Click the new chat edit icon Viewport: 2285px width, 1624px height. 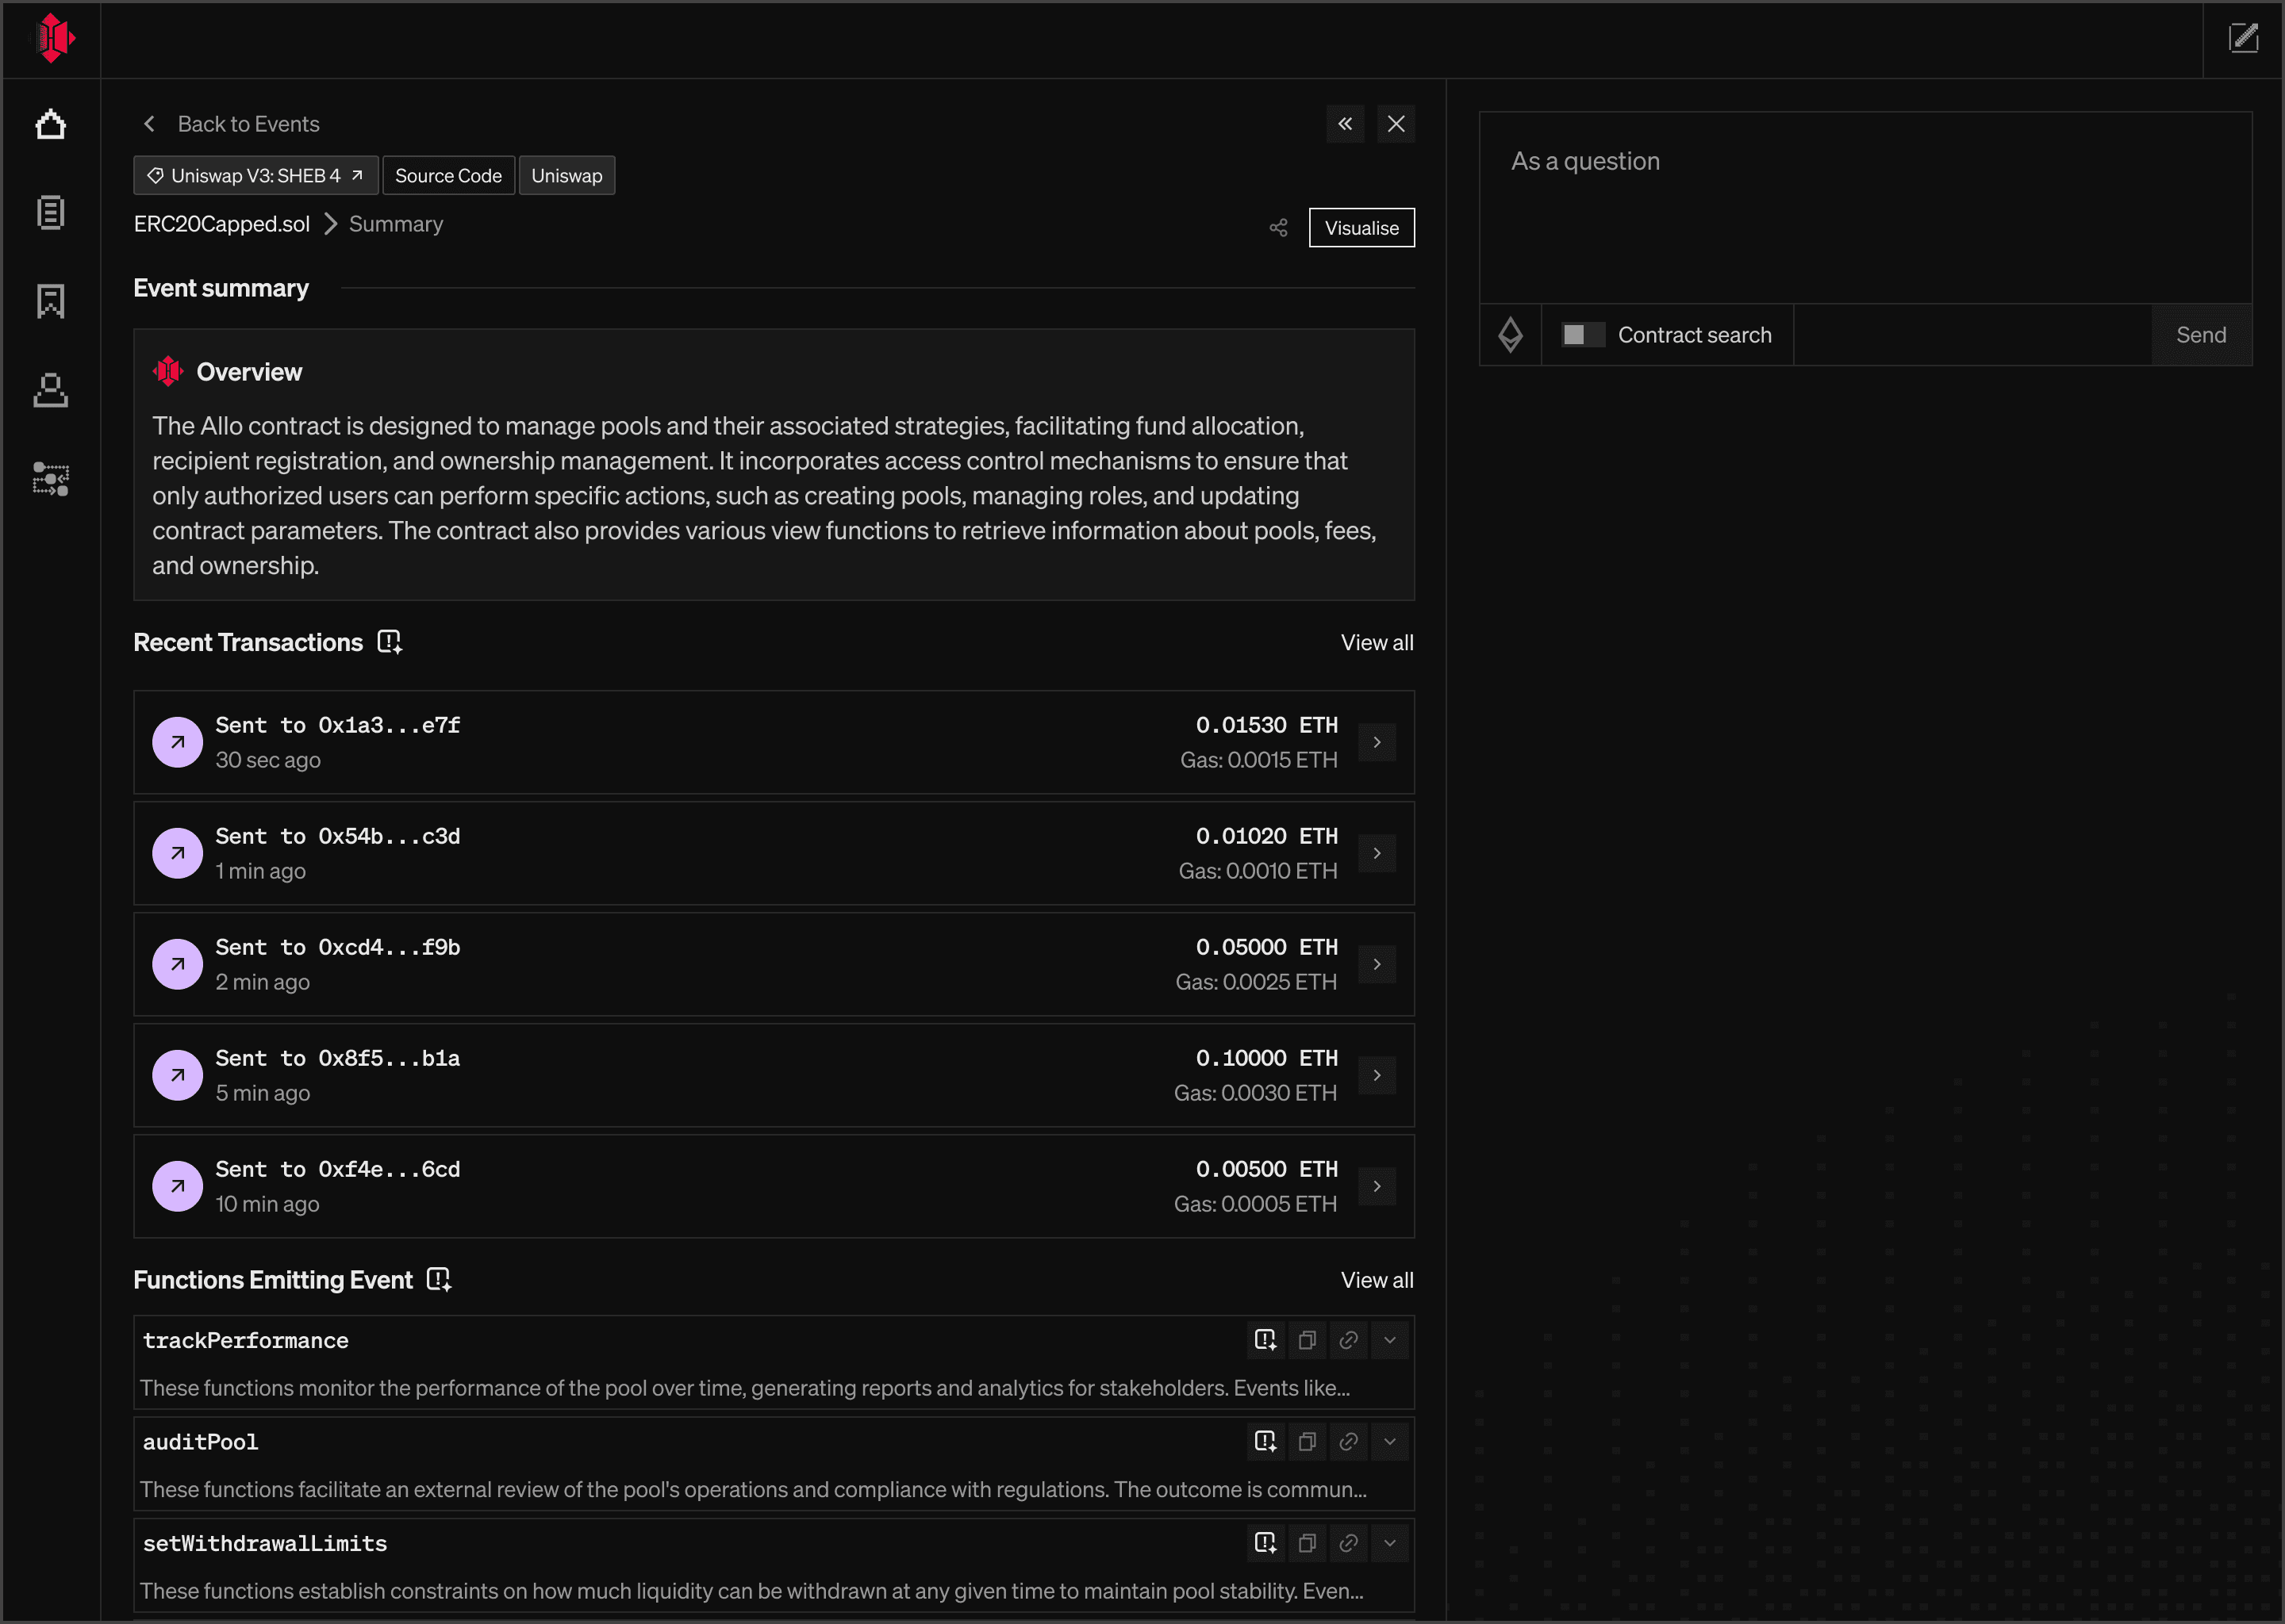pyautogui.click(x=2243, y=39)
